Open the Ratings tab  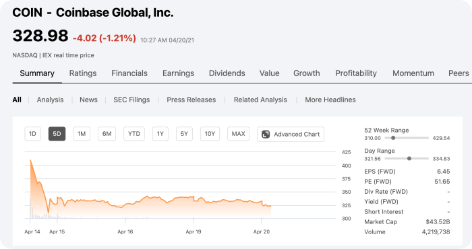click(83, 73)
